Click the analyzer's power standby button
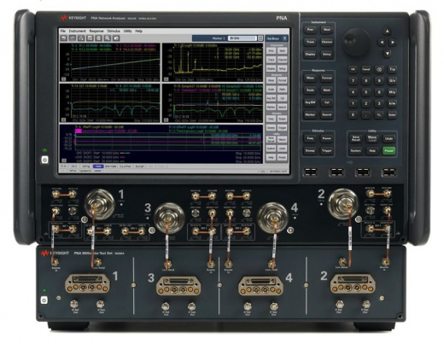The height and width of the screenshot is (344, 444). point(44,160)
